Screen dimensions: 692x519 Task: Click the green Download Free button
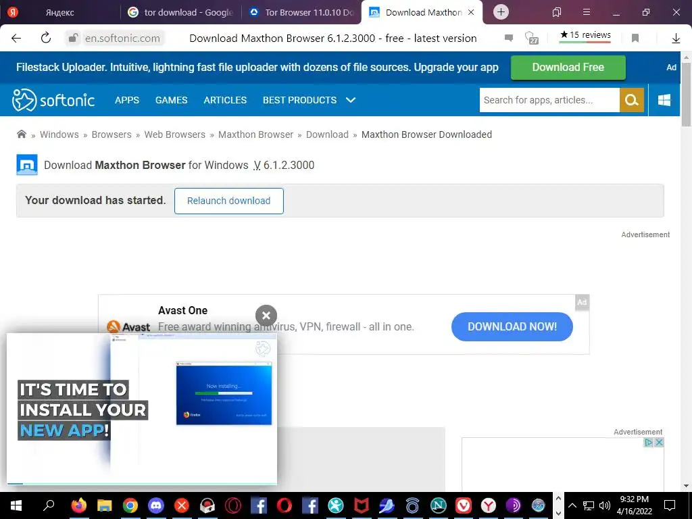coord(568,68)
